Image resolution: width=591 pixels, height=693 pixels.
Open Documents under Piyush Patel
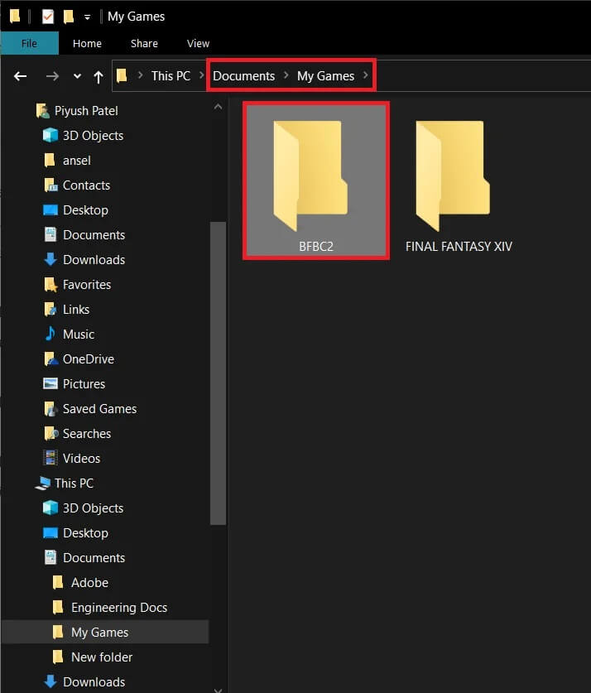point(94,235)
